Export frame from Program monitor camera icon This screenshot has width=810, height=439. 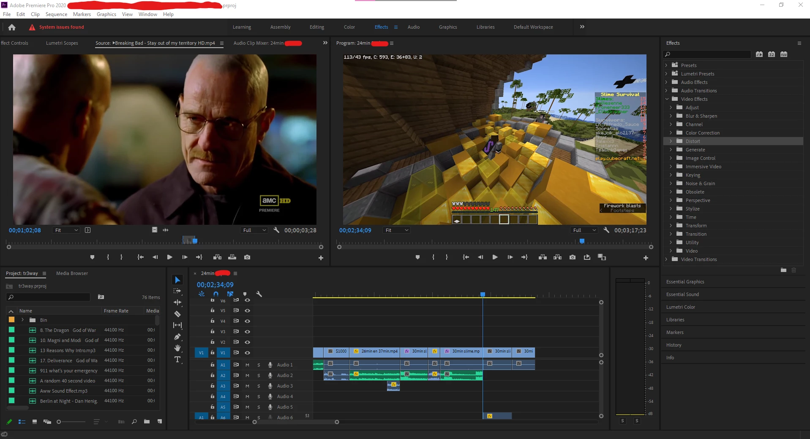[573, 257]
